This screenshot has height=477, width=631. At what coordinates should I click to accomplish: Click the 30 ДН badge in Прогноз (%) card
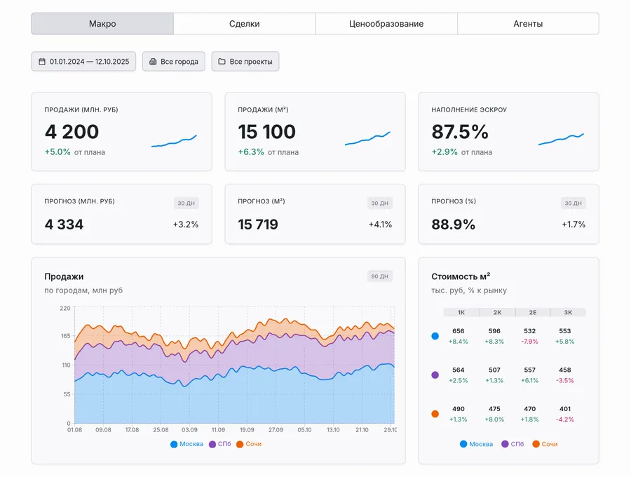tap(573, 203)
